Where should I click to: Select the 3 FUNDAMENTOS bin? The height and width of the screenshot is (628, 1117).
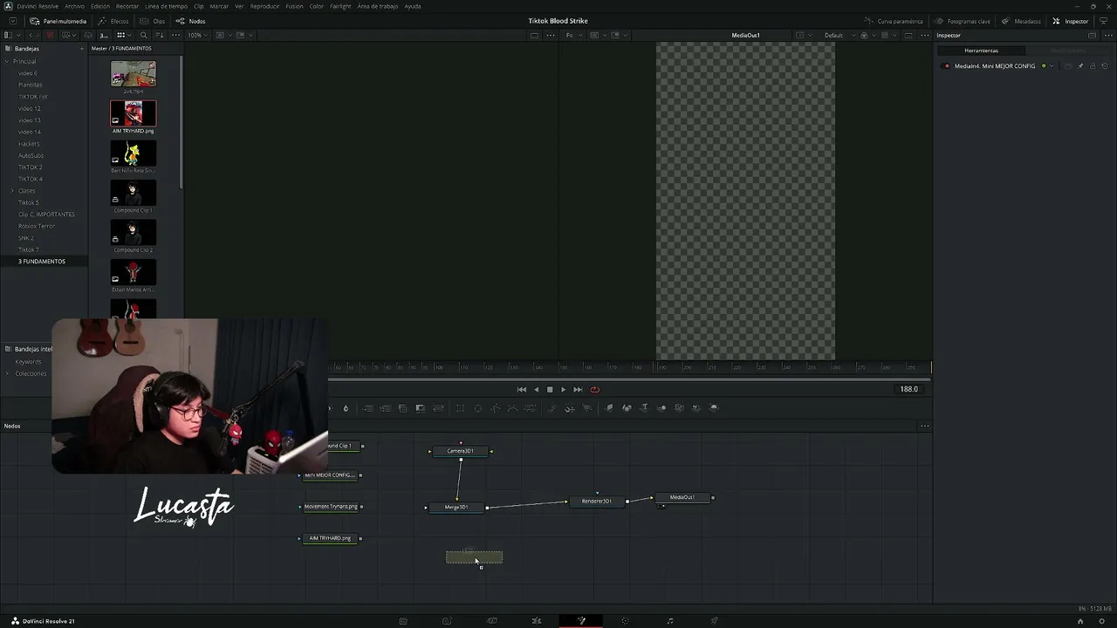point(42,262)
